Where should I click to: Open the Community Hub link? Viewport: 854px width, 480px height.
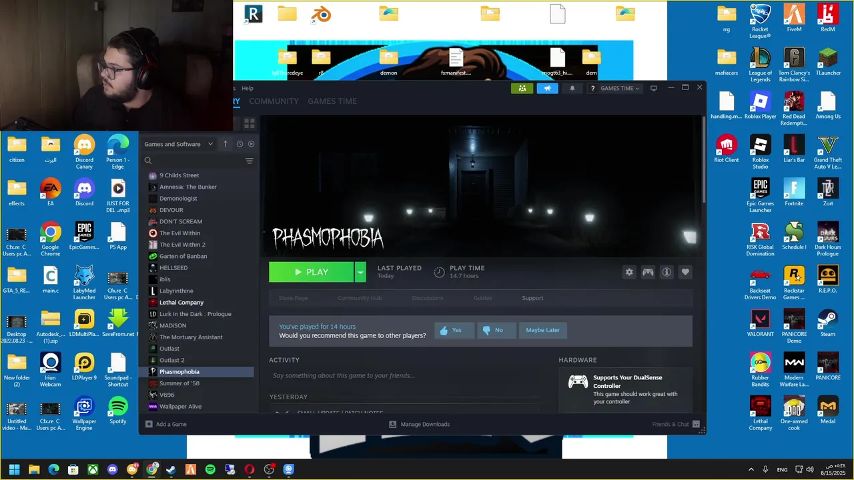pos(360,298)
